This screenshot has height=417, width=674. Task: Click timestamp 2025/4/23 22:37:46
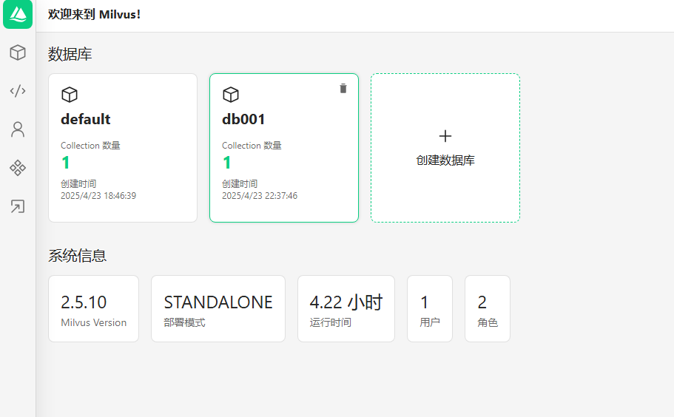[260, 196]
